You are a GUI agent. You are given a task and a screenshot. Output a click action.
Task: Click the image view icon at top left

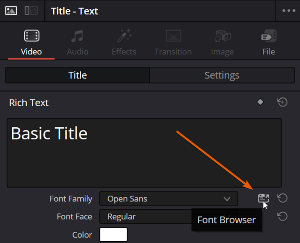[x=11, y=11]
